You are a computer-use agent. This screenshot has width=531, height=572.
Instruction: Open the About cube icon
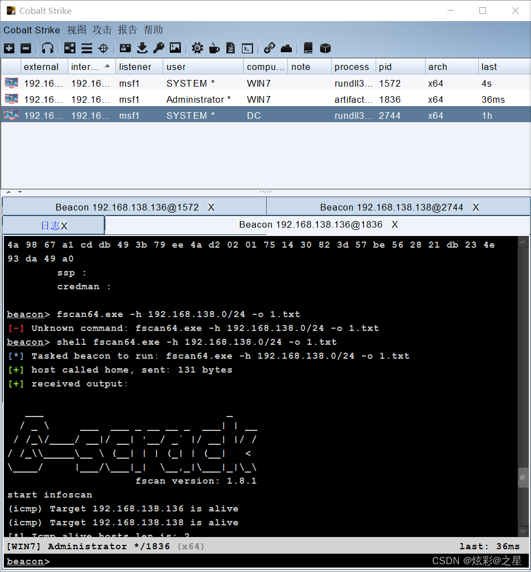tap(325, 48)
